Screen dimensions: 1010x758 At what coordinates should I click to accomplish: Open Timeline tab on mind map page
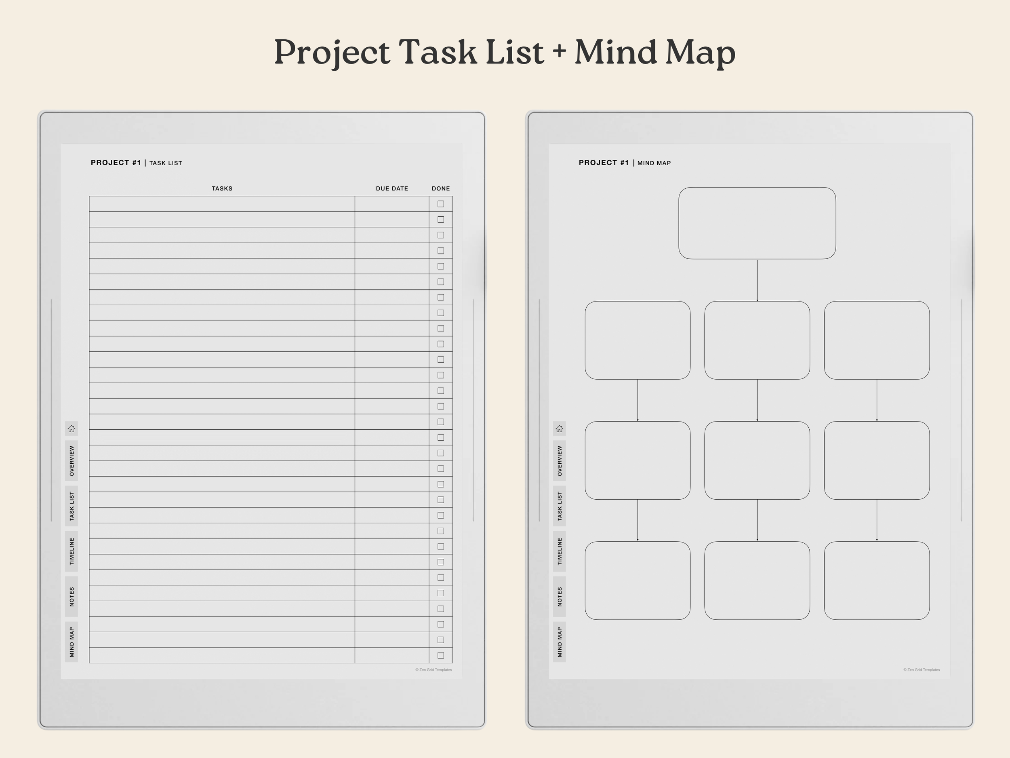[x=559, y=551]
